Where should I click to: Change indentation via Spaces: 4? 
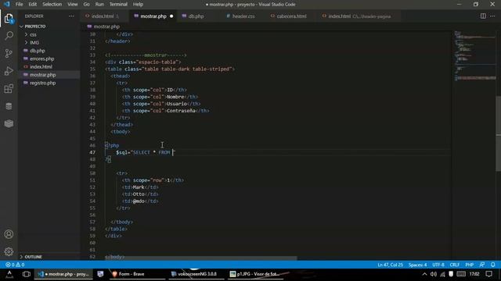click(417, 265)
